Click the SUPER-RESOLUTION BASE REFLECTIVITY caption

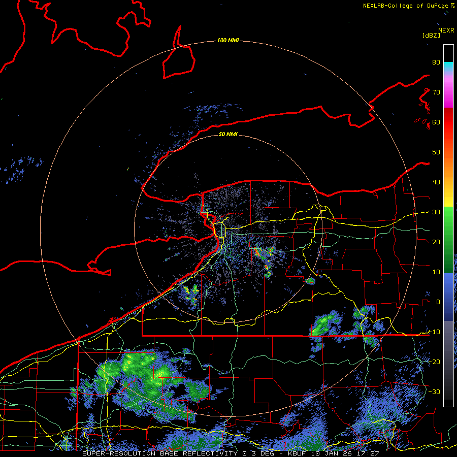[160, 453]
